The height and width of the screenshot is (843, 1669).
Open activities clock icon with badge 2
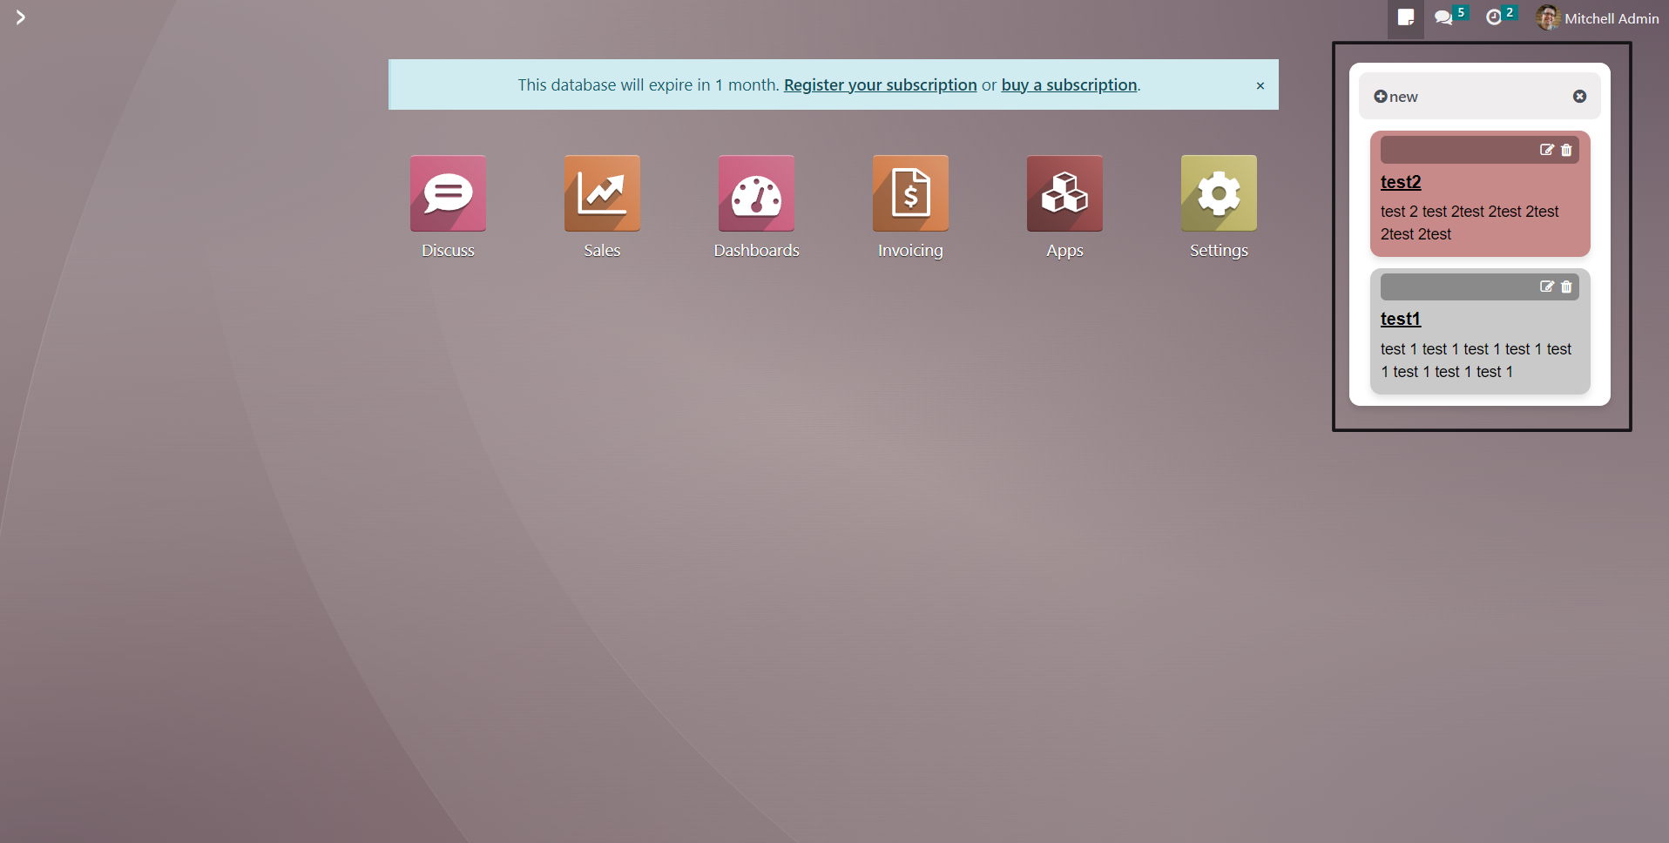pyautogui.click(x=1501, y=17)
